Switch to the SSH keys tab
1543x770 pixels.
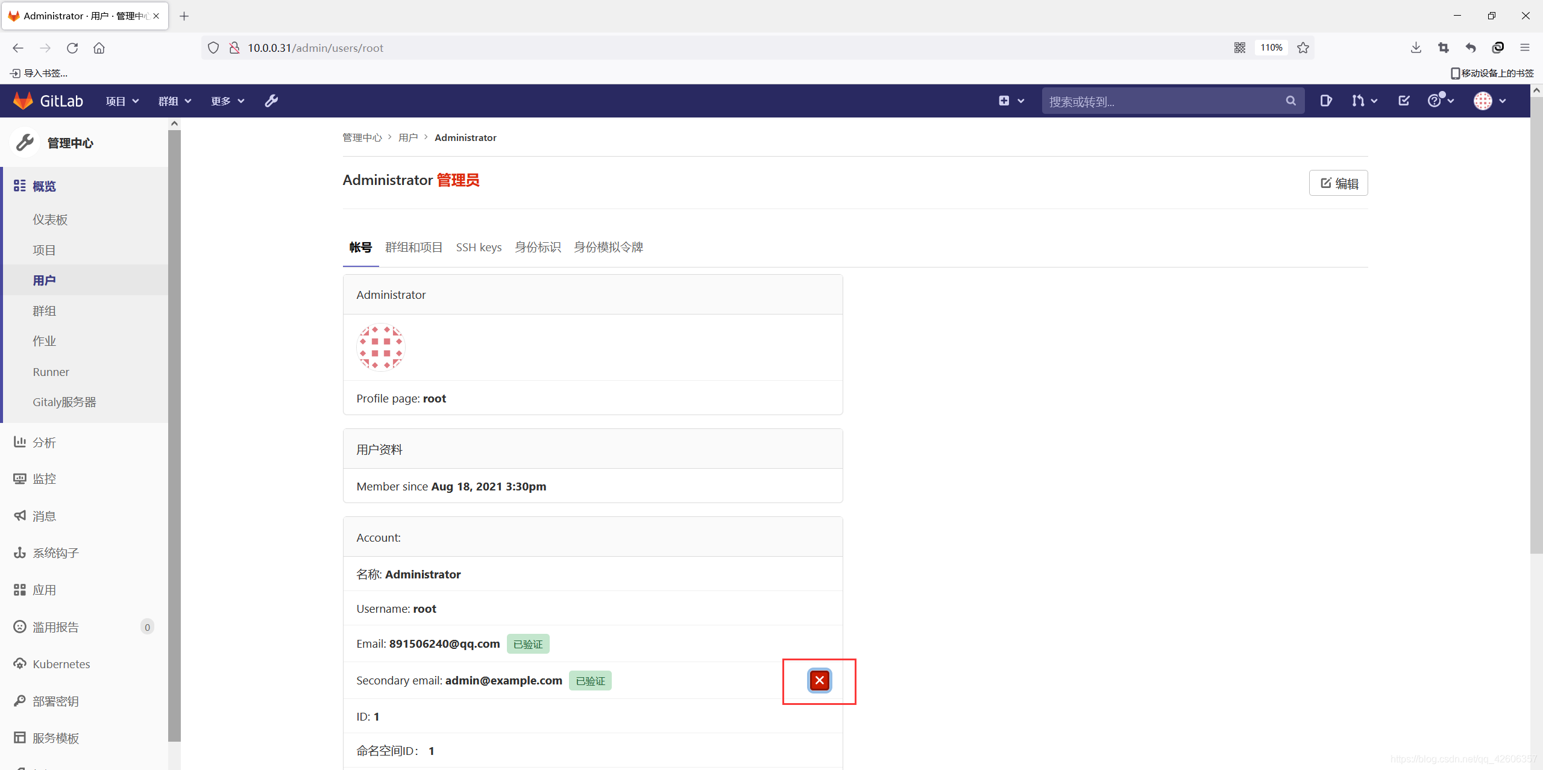point(479,247)
